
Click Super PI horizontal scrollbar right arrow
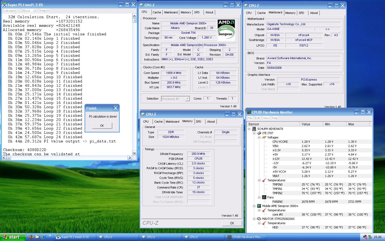pos(130,158)
